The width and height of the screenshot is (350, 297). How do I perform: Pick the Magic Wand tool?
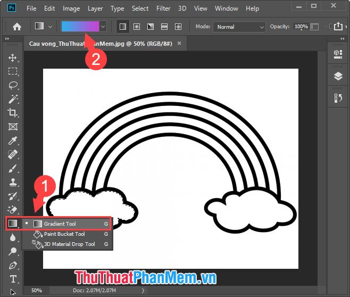tap(13, 99)
